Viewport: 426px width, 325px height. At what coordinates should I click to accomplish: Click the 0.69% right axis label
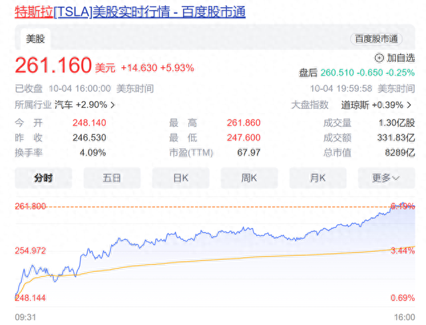(x=403, y=298)
